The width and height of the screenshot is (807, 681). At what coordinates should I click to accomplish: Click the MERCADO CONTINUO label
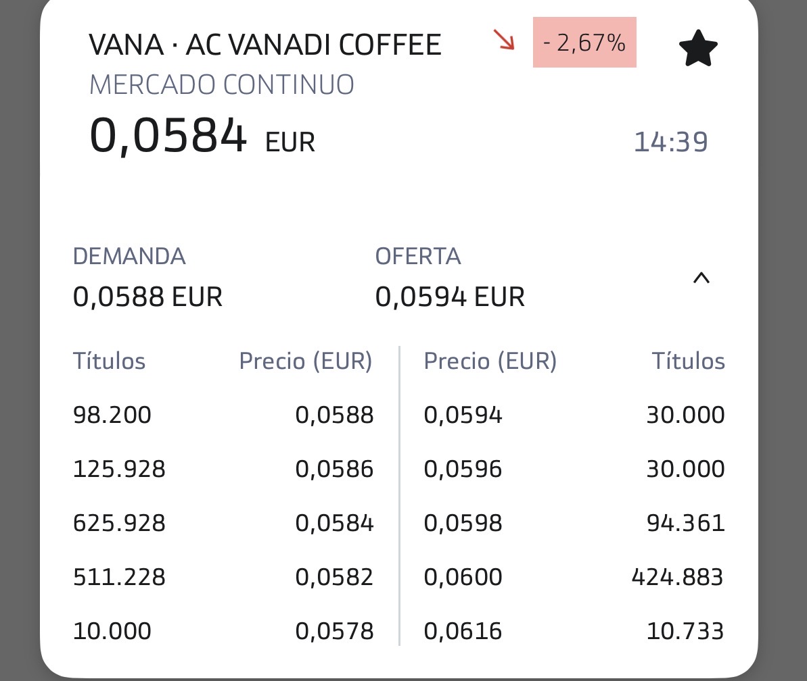(222, 84)
